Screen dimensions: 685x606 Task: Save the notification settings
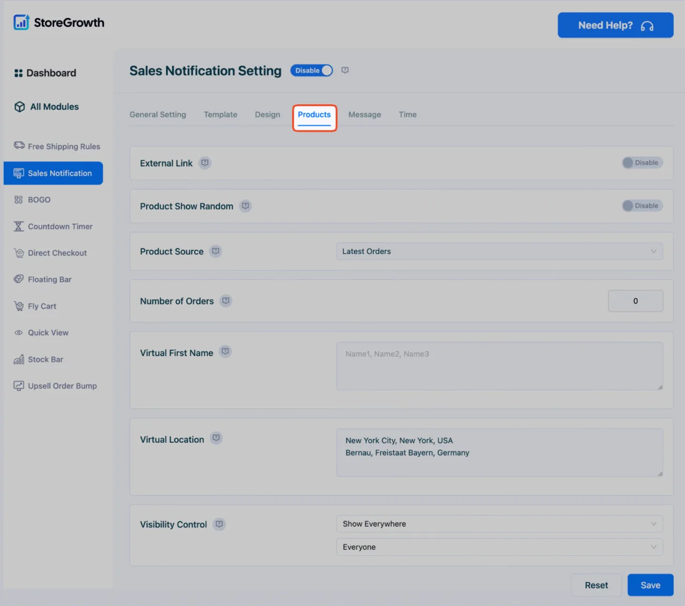coord(650,585)
